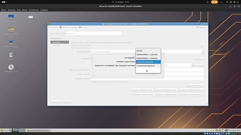Open the Ввод menu
241x135 pixels.
coord(24,10)
